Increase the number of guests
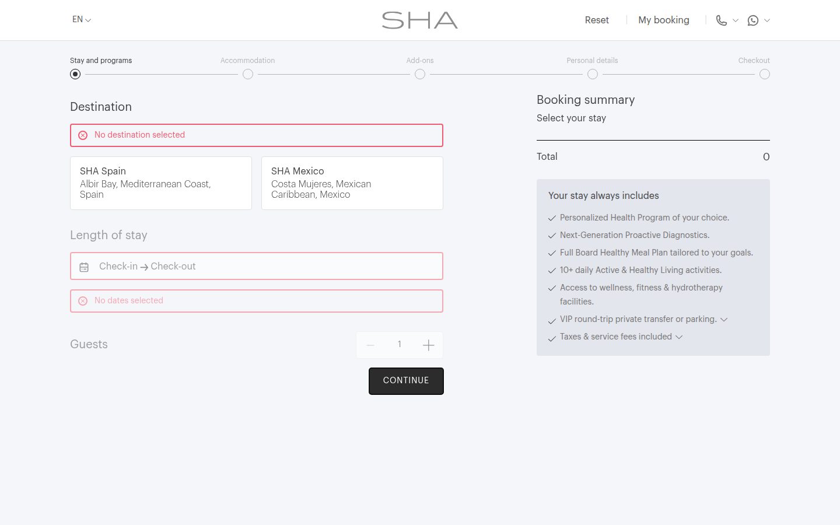Screen dimensions: 840x525 point(429,345)
